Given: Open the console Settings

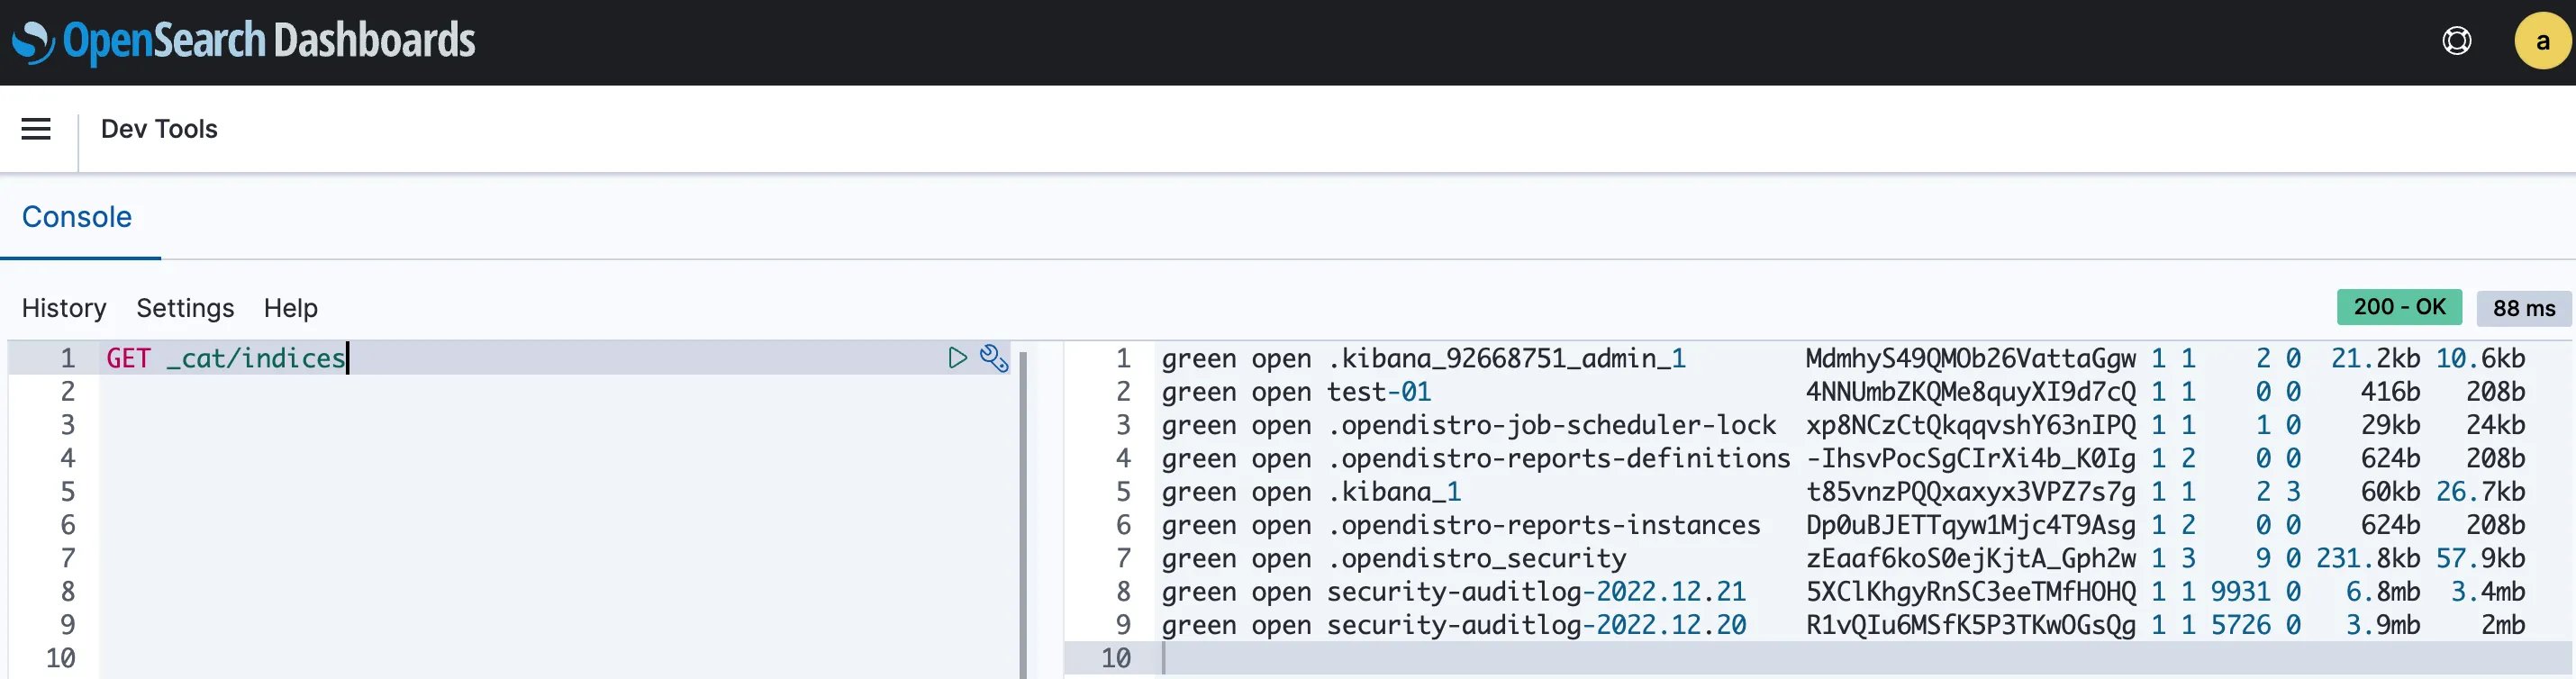Looking at the screenshot, I should 185,308.
